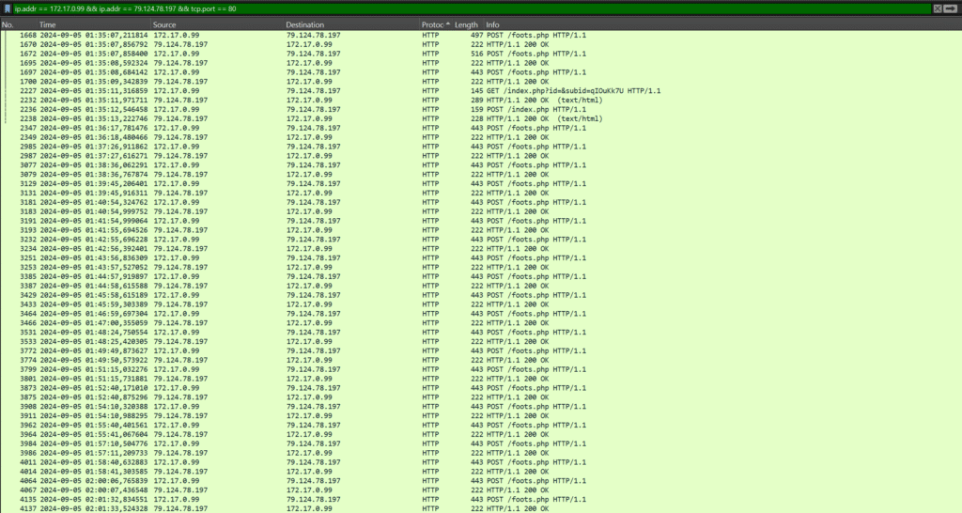Select packet number 3181
962x513 pixels.
(481, 203)
